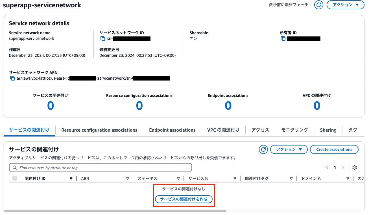The width and height of the screenshot is (369, 215).
Task: Open table preferences gear icon
Action: pos(355,168)
